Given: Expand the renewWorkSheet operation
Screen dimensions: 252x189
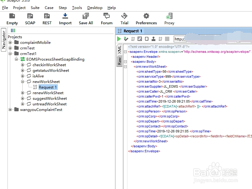Looking at the screenshot, I should (x=23, y=93).
